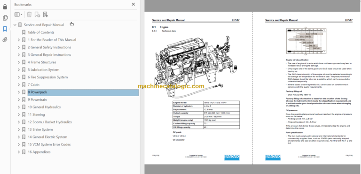This screenshot has width=361, height=174.
Task: Select the highlighted '8 Powerpack' bookmark
Action: coord(83,92)
